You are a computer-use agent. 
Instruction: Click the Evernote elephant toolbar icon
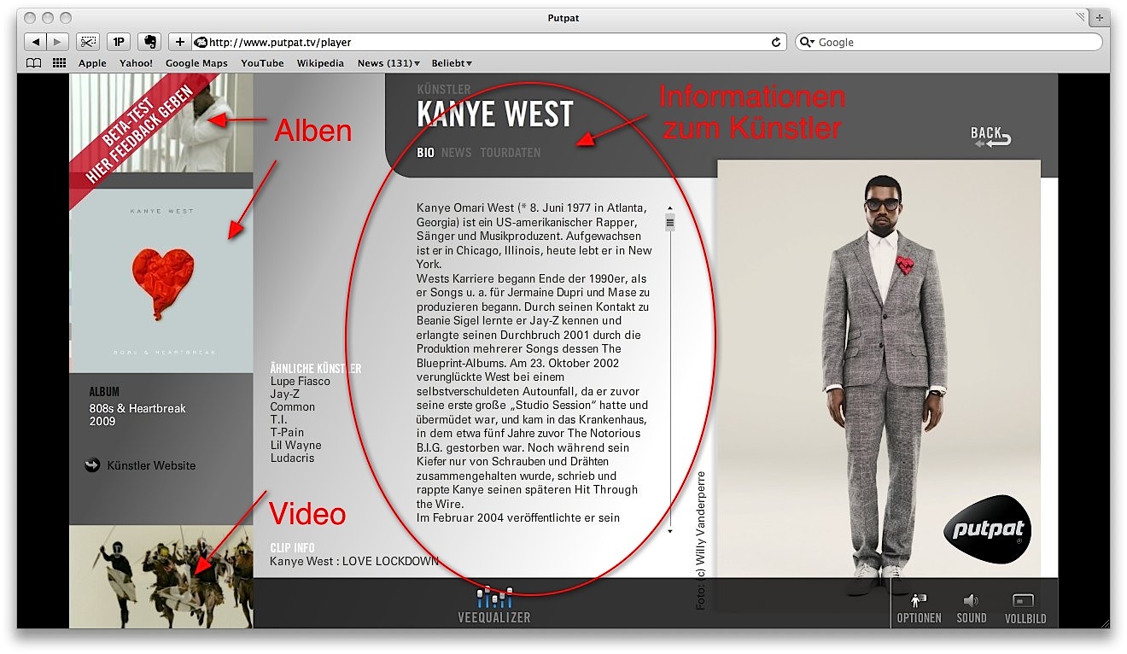149,42
